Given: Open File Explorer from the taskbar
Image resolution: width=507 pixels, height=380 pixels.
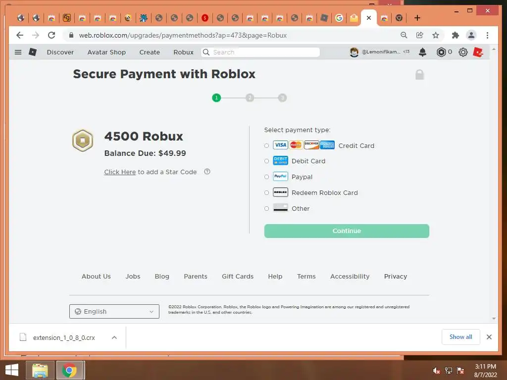Looking at the screenshot, I should coord(40,370).
